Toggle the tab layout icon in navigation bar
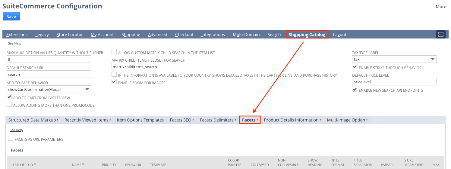This screenshot has width=451, height=169. click(x=441, y=34)
